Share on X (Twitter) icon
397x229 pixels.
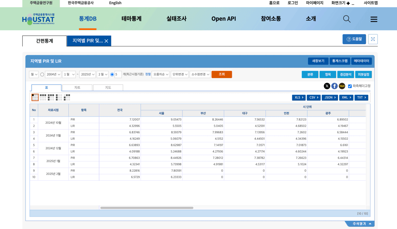[x=327, y=86]
